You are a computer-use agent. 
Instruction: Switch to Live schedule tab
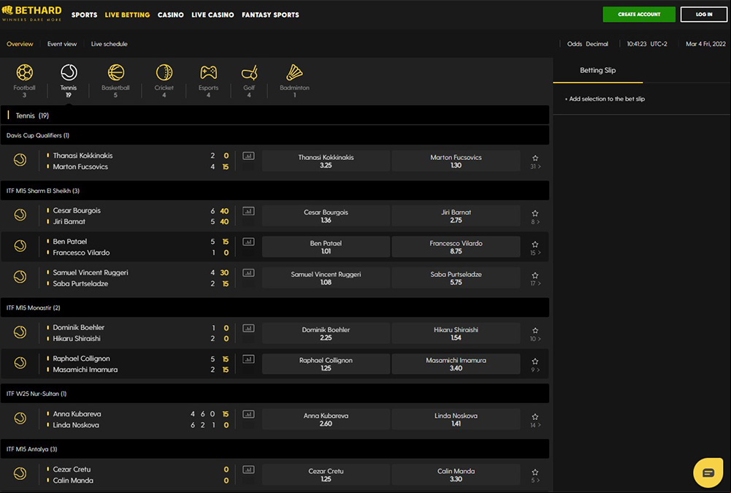[109, 44]
